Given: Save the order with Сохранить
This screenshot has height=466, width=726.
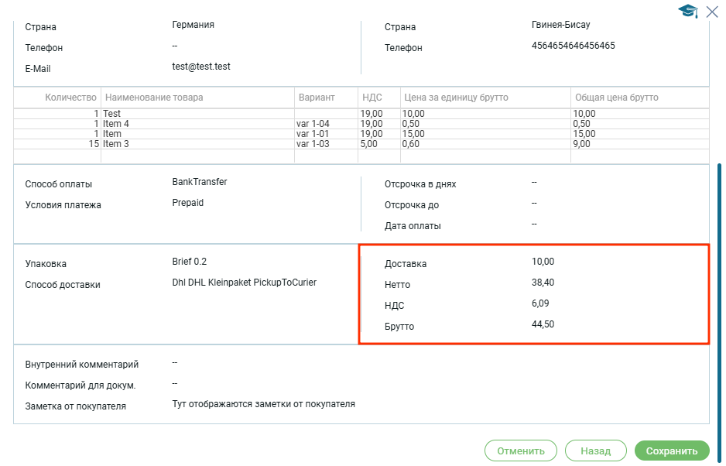Looking at the screenshot, I should point(671,451).
